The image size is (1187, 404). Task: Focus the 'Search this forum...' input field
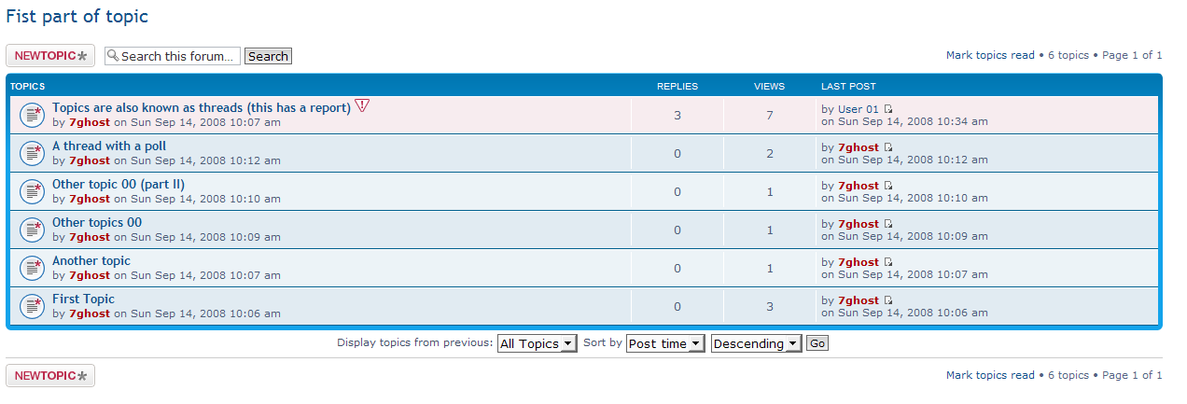click(x=173, y=56)
